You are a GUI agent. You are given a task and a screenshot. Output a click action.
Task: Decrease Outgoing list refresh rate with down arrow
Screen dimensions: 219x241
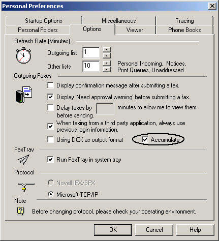point(107,55)
